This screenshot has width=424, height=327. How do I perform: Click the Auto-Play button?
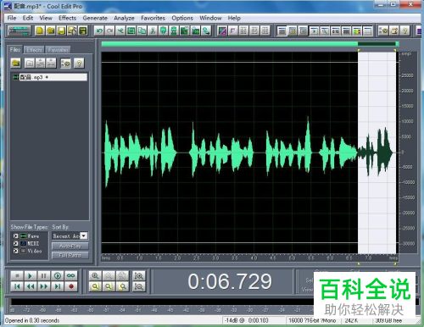click(x=70, y=246)
